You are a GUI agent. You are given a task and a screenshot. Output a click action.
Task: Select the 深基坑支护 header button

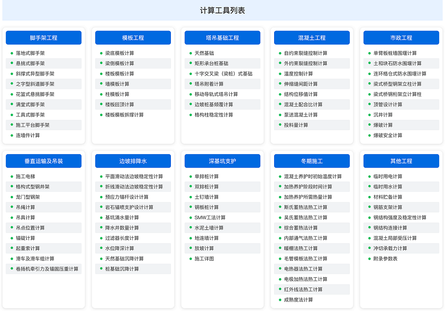pyautogui.click(x=222, y=161)
